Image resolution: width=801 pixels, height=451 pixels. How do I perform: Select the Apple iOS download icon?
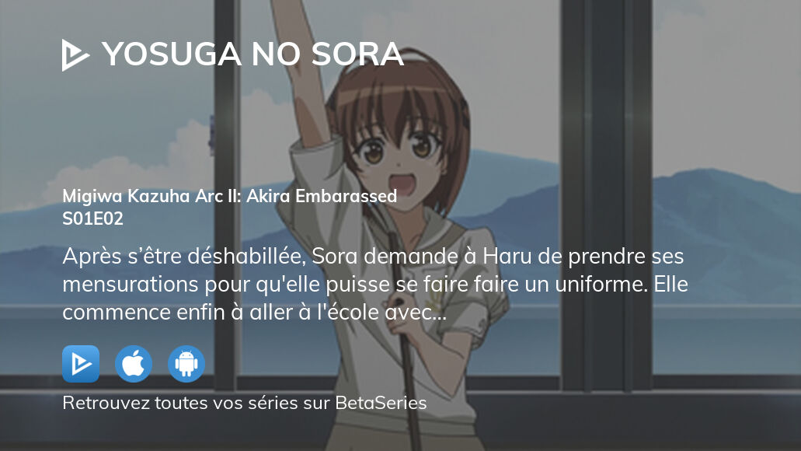point(134,364)
